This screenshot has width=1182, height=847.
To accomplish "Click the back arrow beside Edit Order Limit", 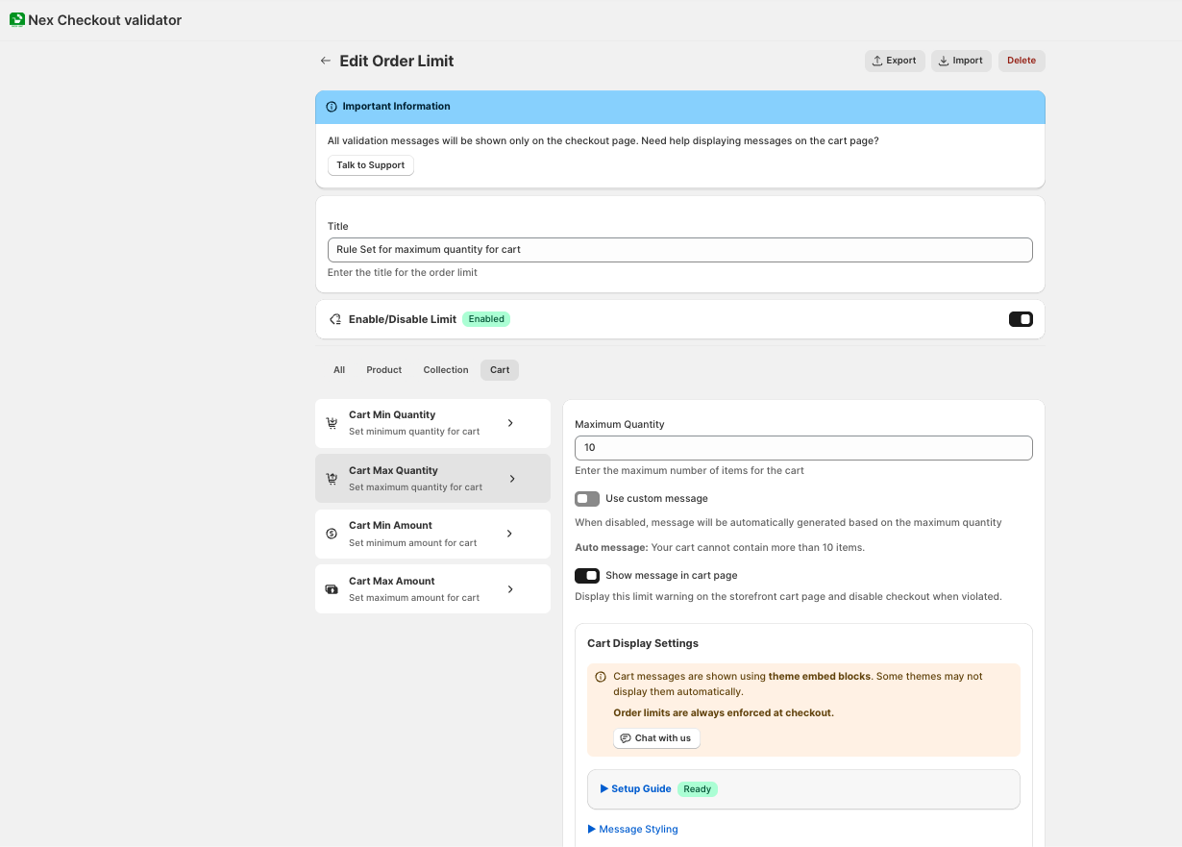I will pos(325,61).
